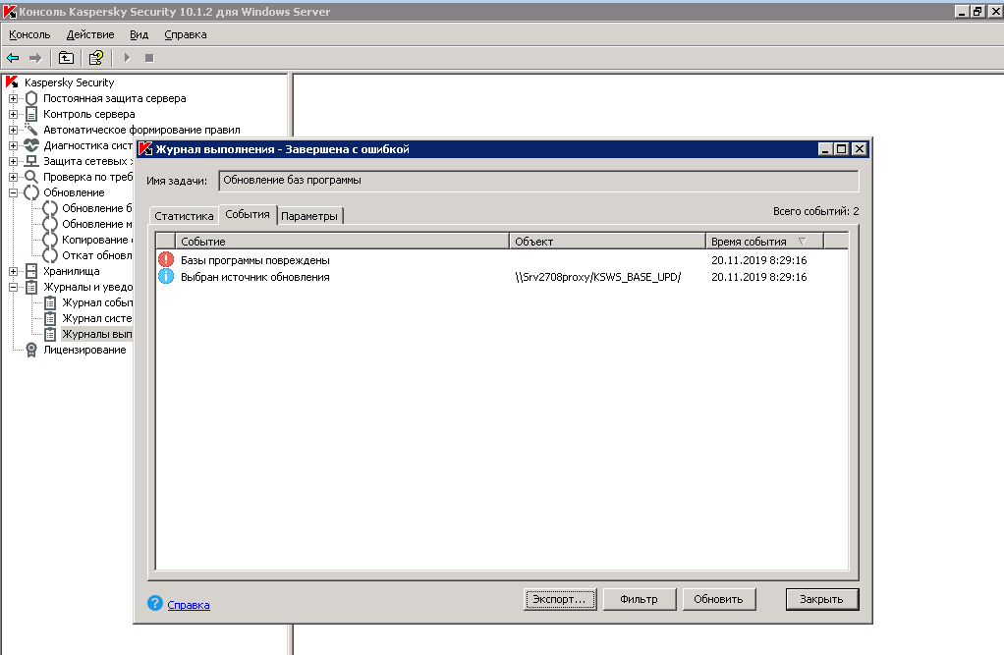Collapse the Обновление tree node
This screenshot has width=1004, height=655.
[13, 192]
